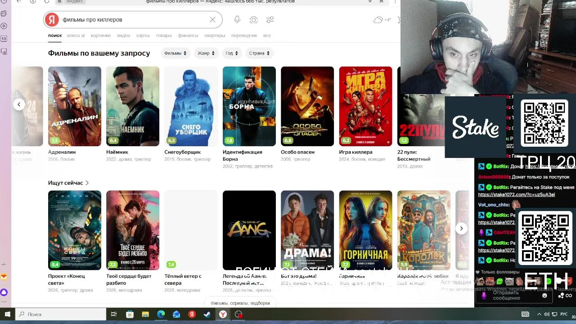
Task: Open the red Yandex app on taskbar
Action: pos(192,314)
